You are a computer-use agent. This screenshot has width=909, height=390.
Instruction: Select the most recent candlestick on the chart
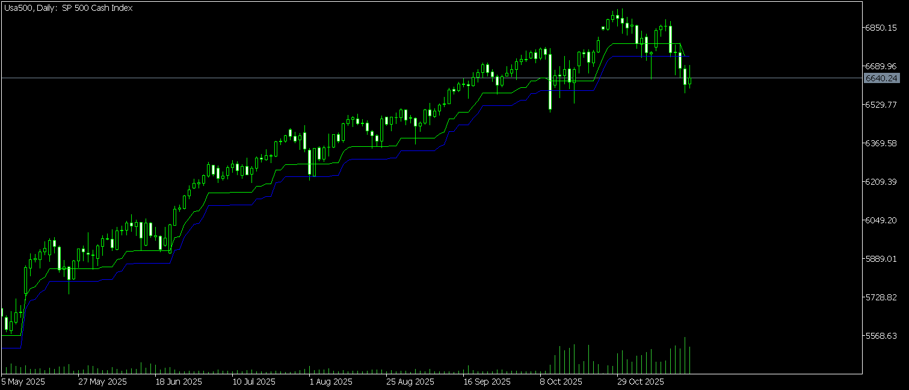click(690, 80)
